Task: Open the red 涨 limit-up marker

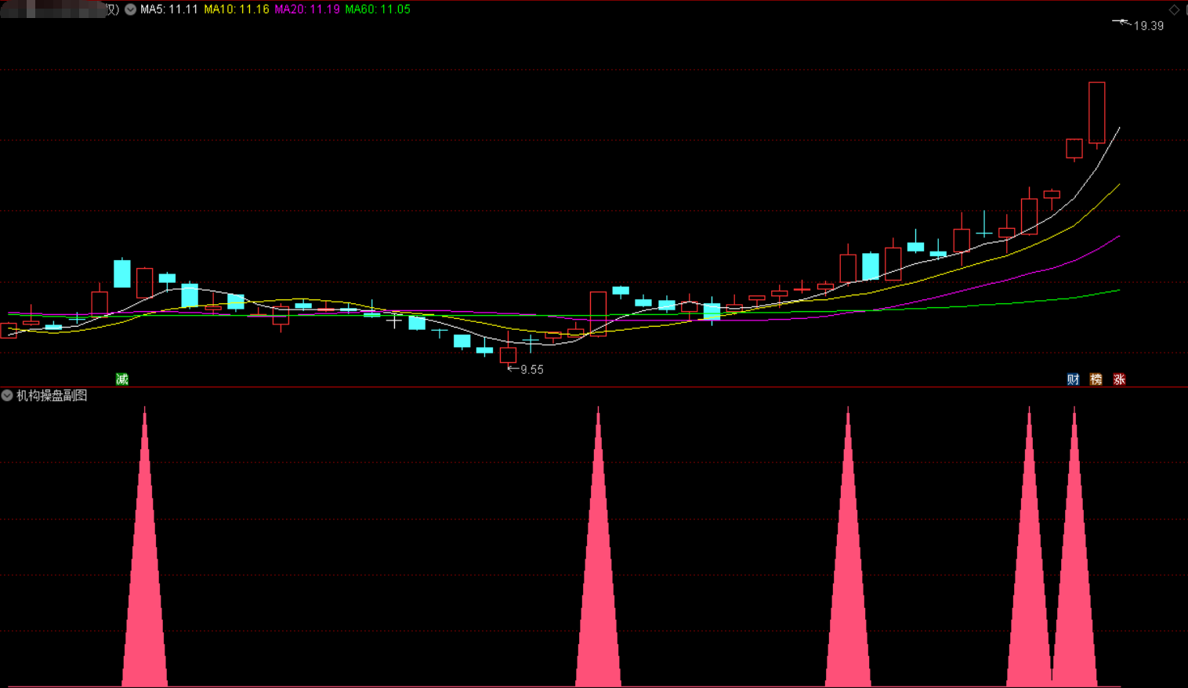Action: pyautogui.click(x=1119, y=379)
